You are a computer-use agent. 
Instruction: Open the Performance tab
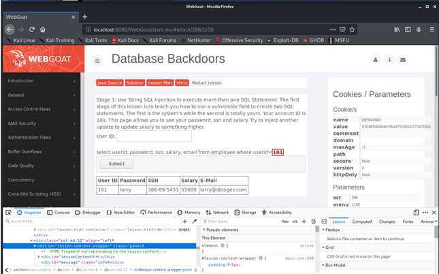click(156, 213)
